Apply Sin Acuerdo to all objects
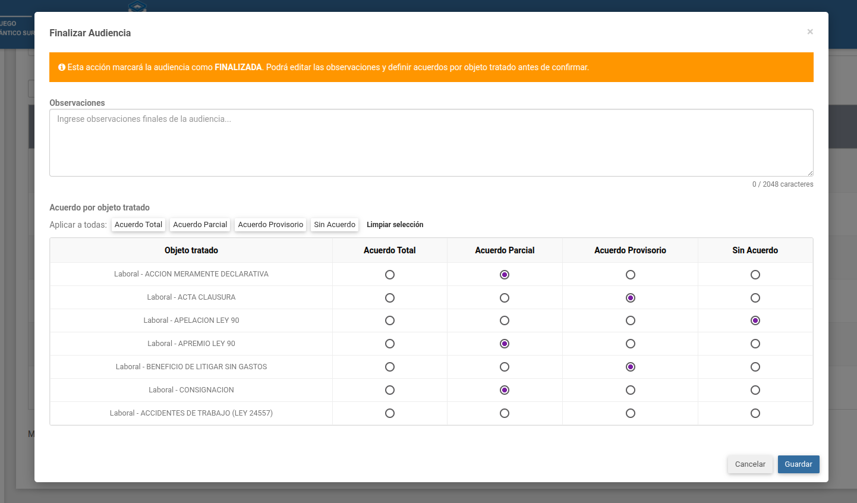 (335, 225)
